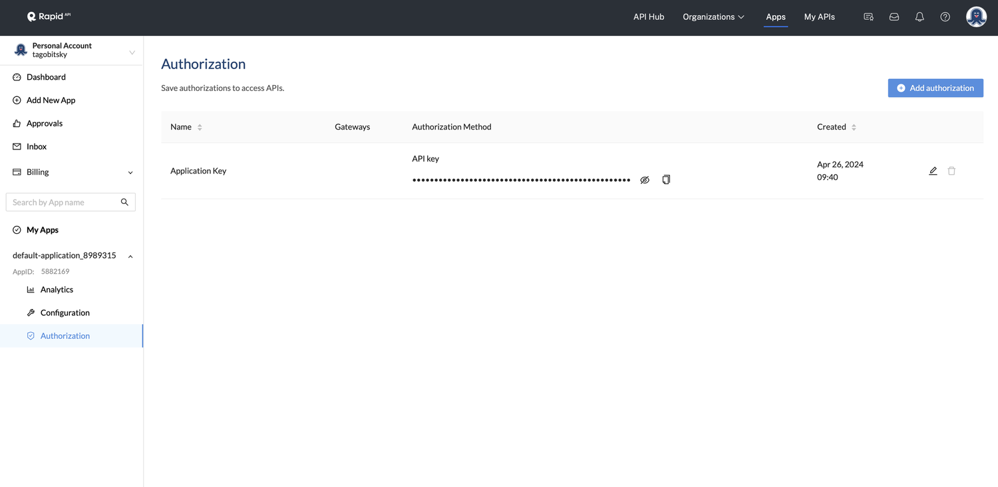Sort the table by Name
Screen dimensions: 998x487
[199, 126]
